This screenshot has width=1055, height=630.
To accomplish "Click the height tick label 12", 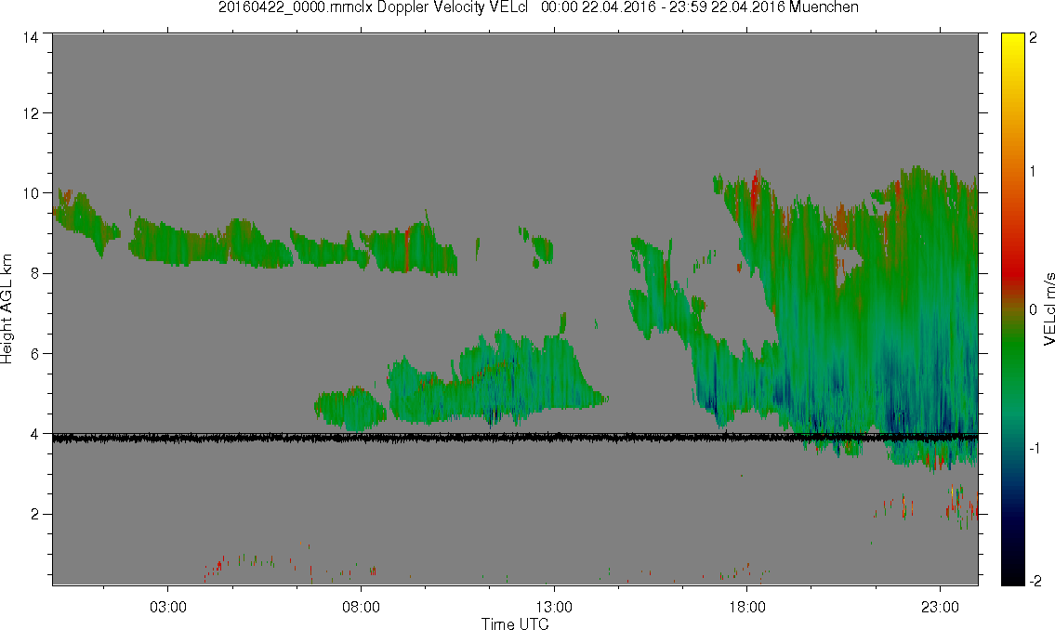I will coord(31,113).
